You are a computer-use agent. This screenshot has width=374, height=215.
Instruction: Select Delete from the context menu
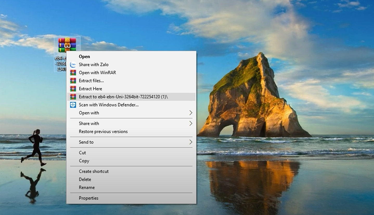[x=85, y=179]
